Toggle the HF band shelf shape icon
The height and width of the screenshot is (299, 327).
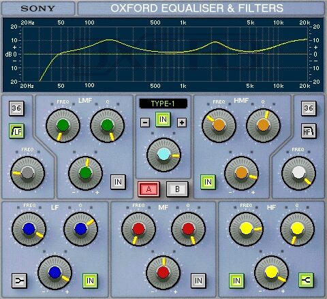point(306,281)
